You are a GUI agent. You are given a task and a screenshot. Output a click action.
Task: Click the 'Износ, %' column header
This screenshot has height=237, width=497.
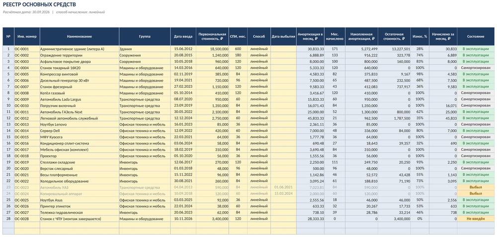(x=420, y=36)
